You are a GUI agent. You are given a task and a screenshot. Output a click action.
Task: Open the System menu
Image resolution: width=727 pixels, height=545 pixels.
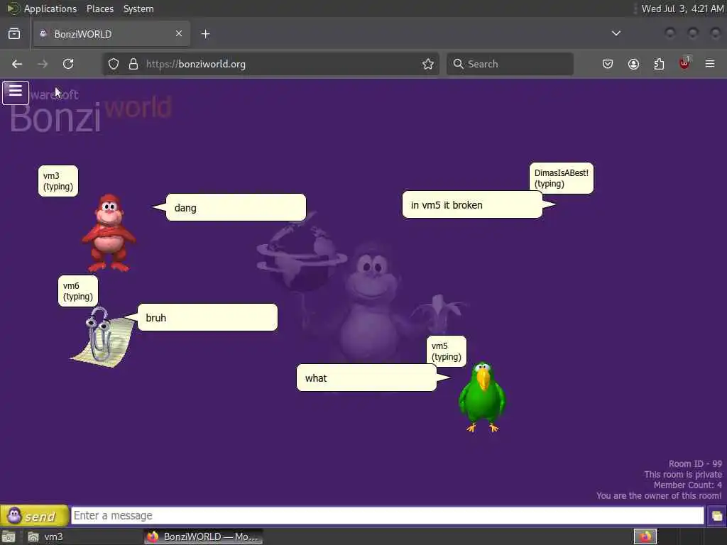[x=138, y=9]
